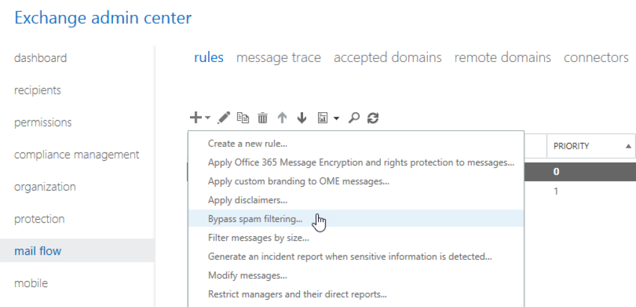
Task: Click the plus icon to add a rule
Action: (196, 117)
